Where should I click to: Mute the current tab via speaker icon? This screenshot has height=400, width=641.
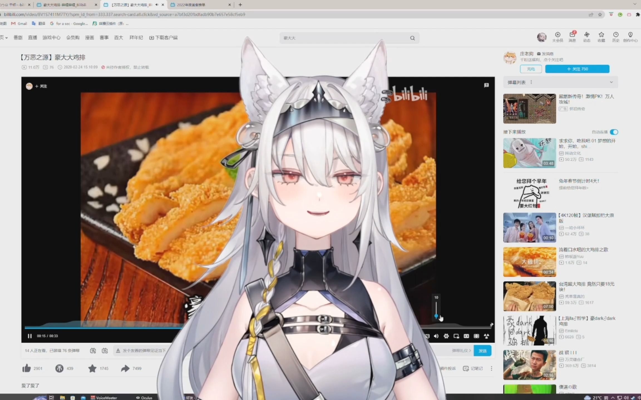coord(157,5)
